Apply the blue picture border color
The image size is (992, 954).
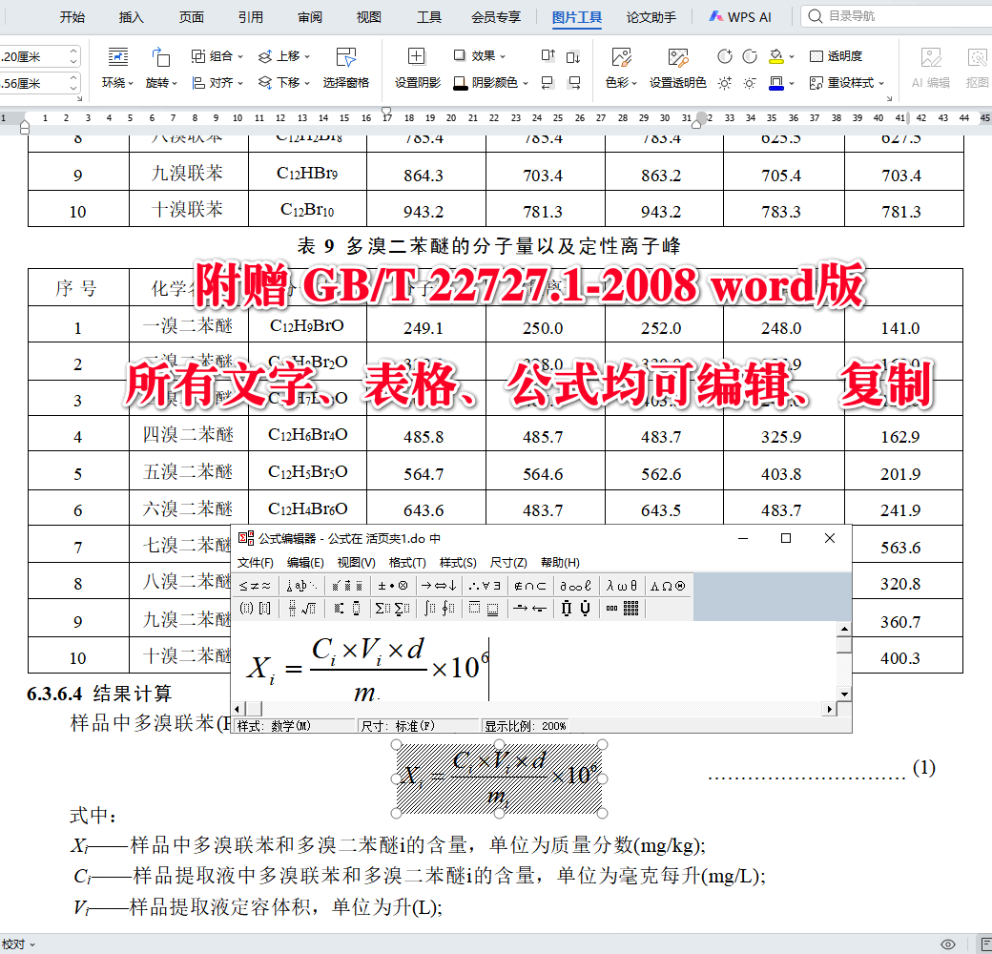(776, 83)
